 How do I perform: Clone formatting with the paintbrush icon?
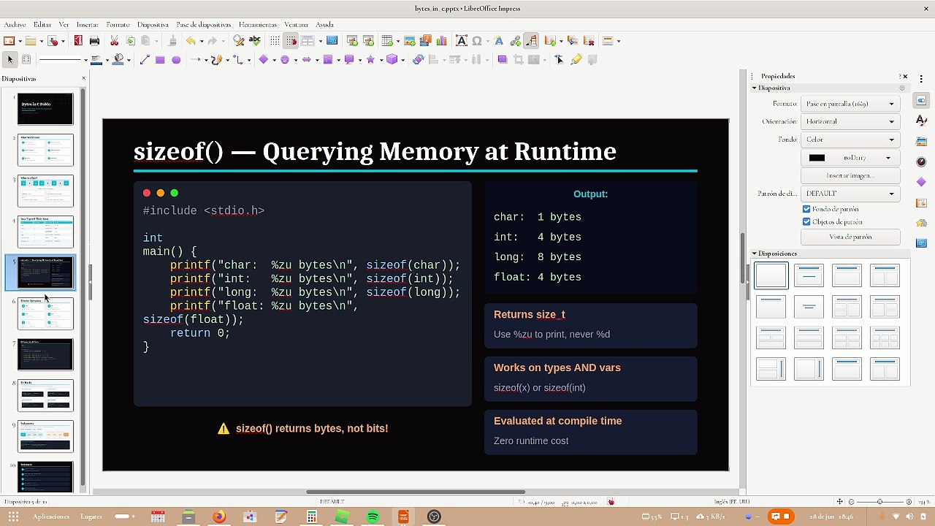coord(172,41)
